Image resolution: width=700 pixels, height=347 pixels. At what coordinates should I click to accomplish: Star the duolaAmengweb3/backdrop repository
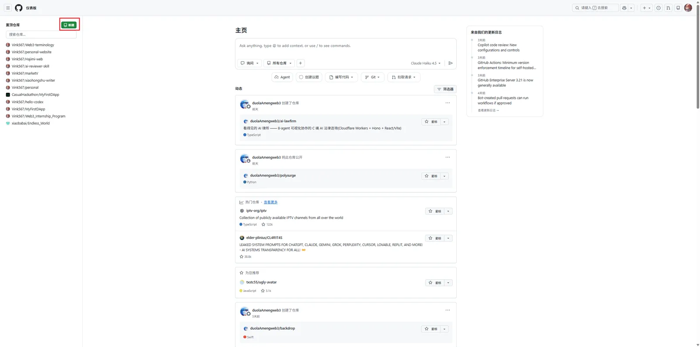(431, 329)
